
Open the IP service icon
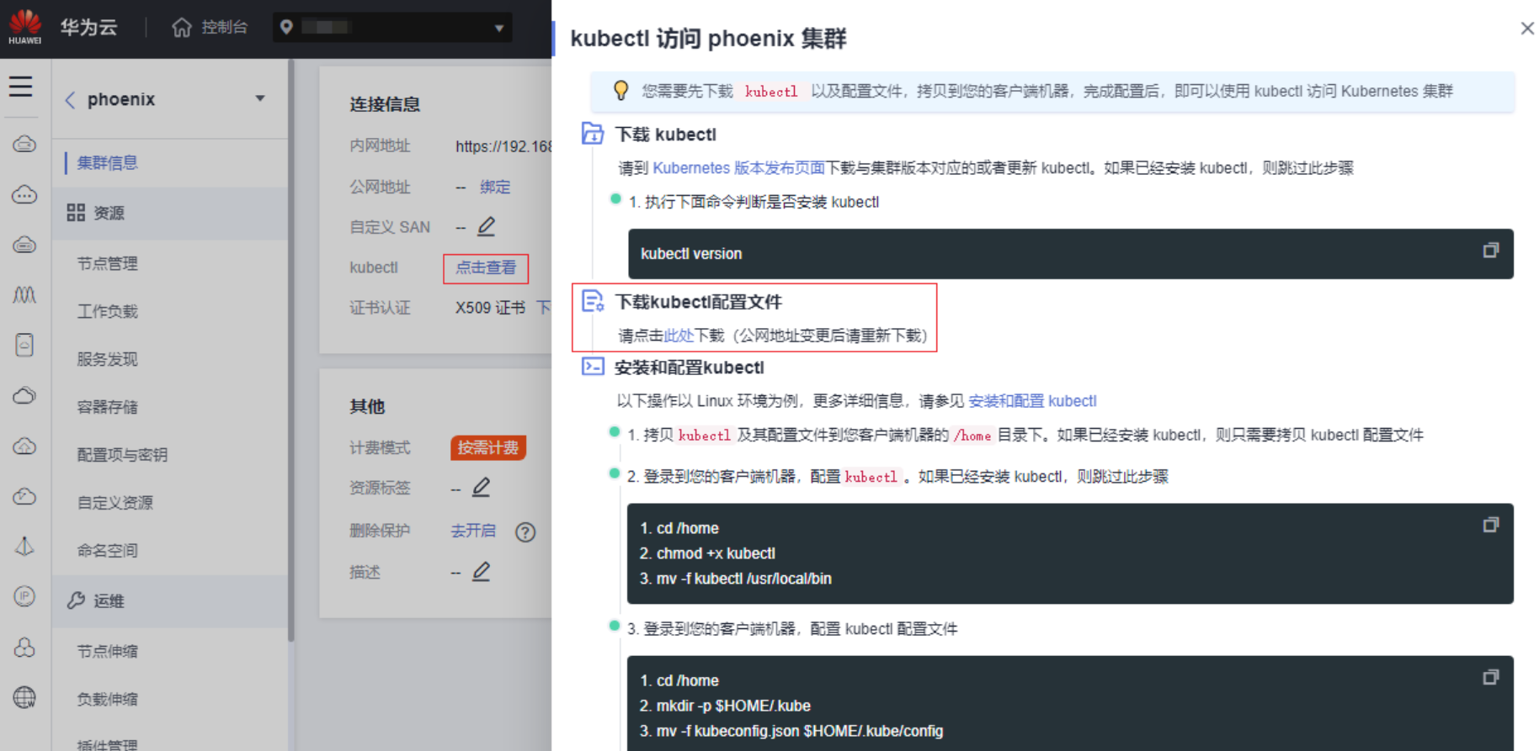[x=24, y=596]
